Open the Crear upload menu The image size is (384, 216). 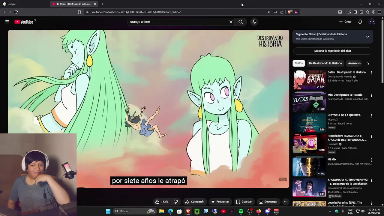pos(345,22)
